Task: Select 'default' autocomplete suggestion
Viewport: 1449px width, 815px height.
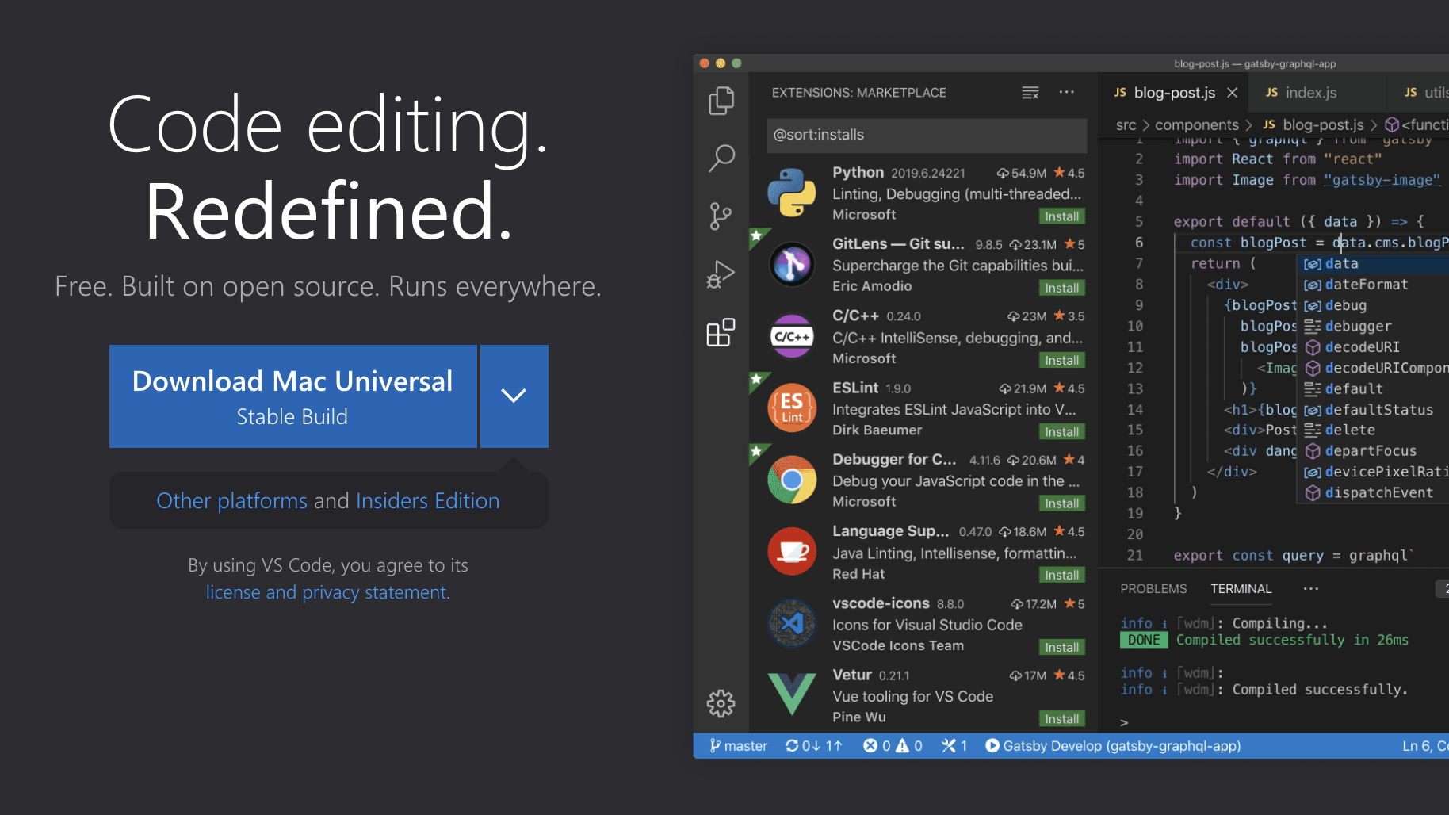Action: tap(1373, 388)
